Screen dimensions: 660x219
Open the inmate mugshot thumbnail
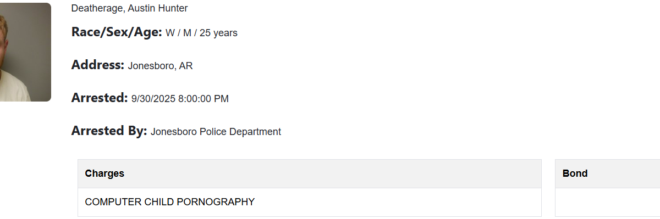pos(25,52)
